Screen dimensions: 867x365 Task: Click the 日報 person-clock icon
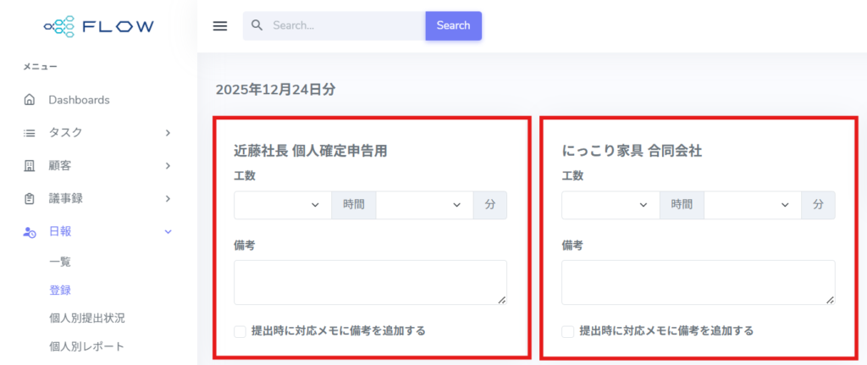[30, 231]
